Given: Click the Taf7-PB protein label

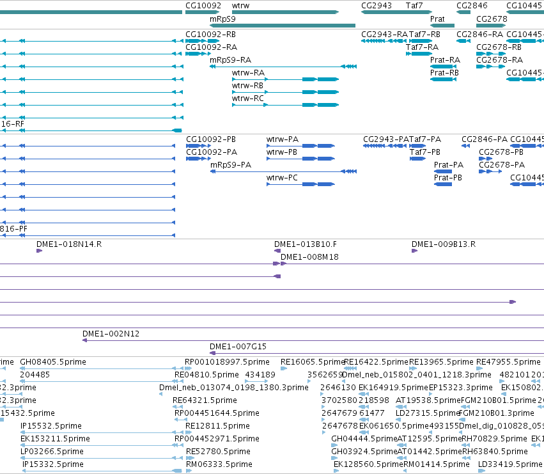Looking at the screenshot, I should [x=425, y=152].
